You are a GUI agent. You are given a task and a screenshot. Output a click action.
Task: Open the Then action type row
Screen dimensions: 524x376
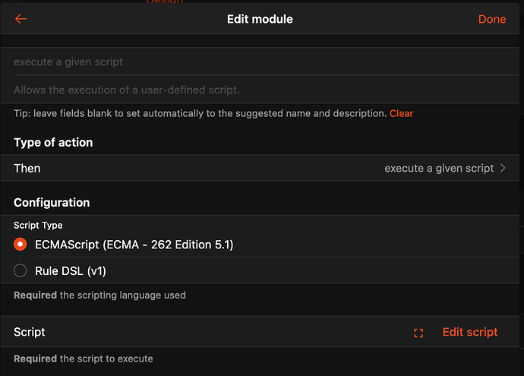coord(260,168)
